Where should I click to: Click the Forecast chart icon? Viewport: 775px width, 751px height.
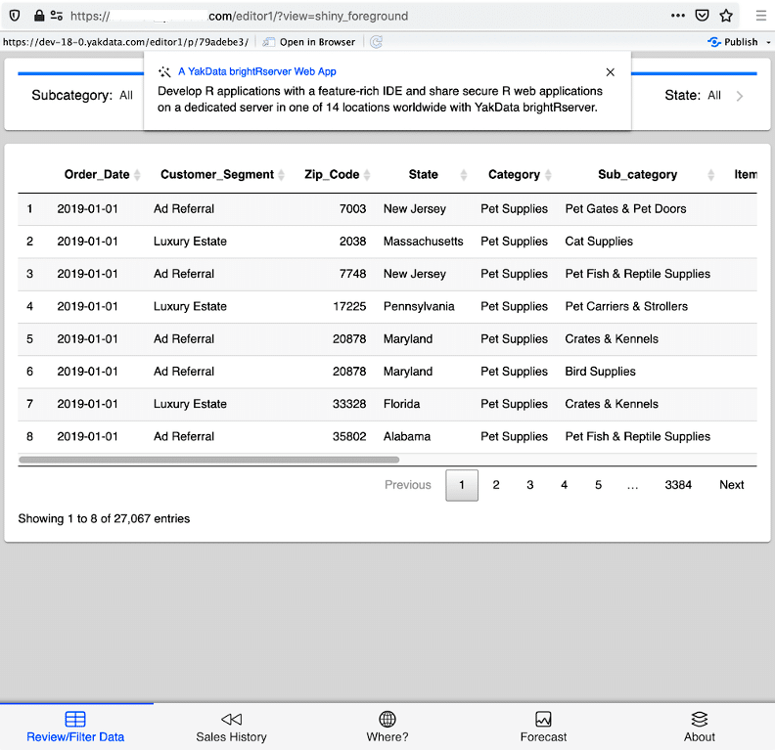coord(543,719)
